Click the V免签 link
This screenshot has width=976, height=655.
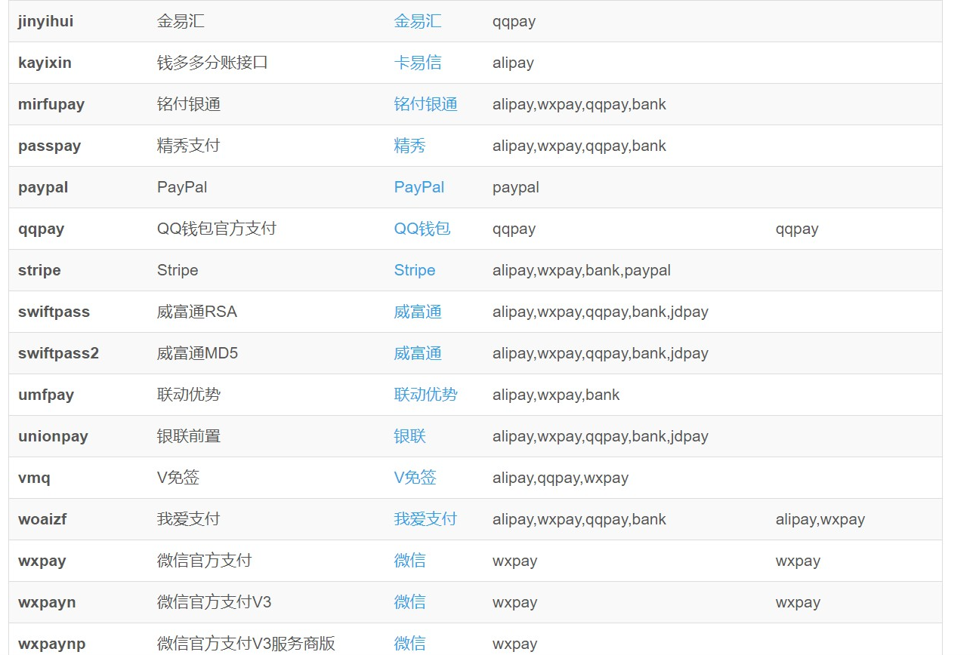coord(415,478)
